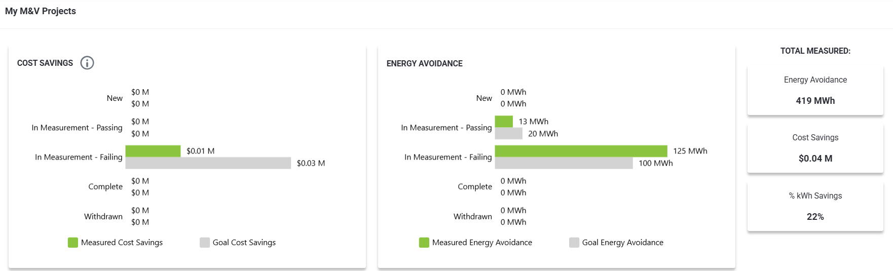The height and width of the screenshot is (271, 893).
Task: Toggle the Measured Cost Savings legend swatch
Action: (x=73, y=243)
